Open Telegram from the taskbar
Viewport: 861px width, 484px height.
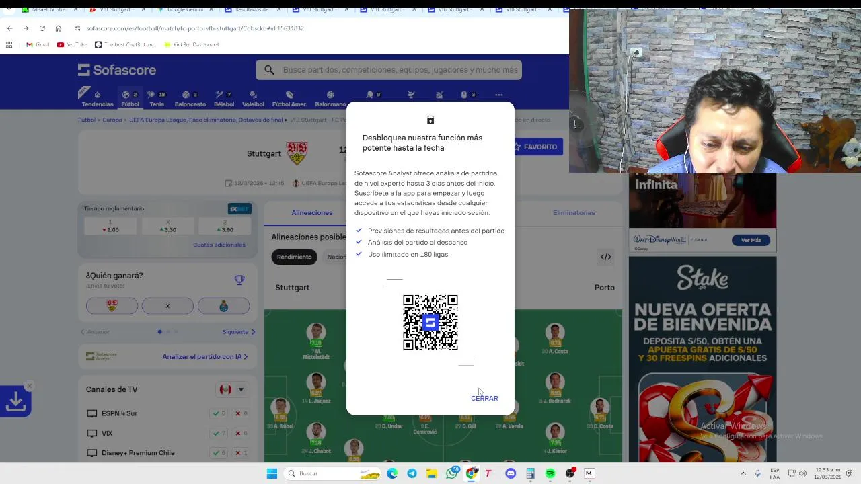coord(412,473)
